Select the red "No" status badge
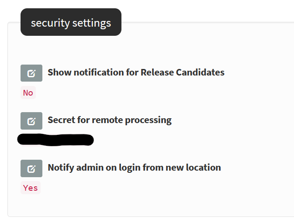This screenshot has height=223, width=294. pos(28,93)
